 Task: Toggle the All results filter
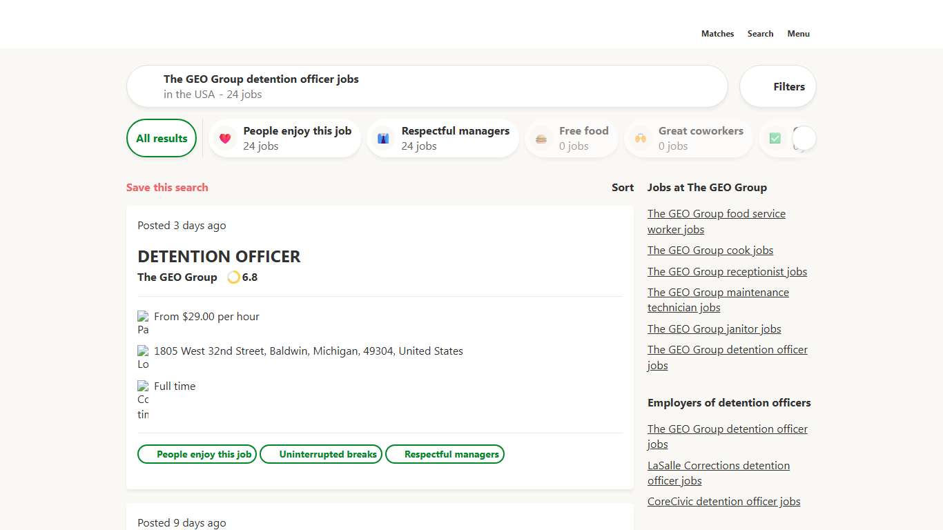click(x=161, y=138)
